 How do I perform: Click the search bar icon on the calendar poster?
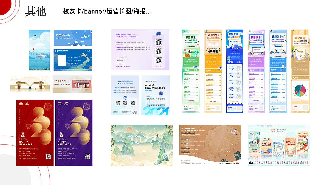(x=276, y=135)
